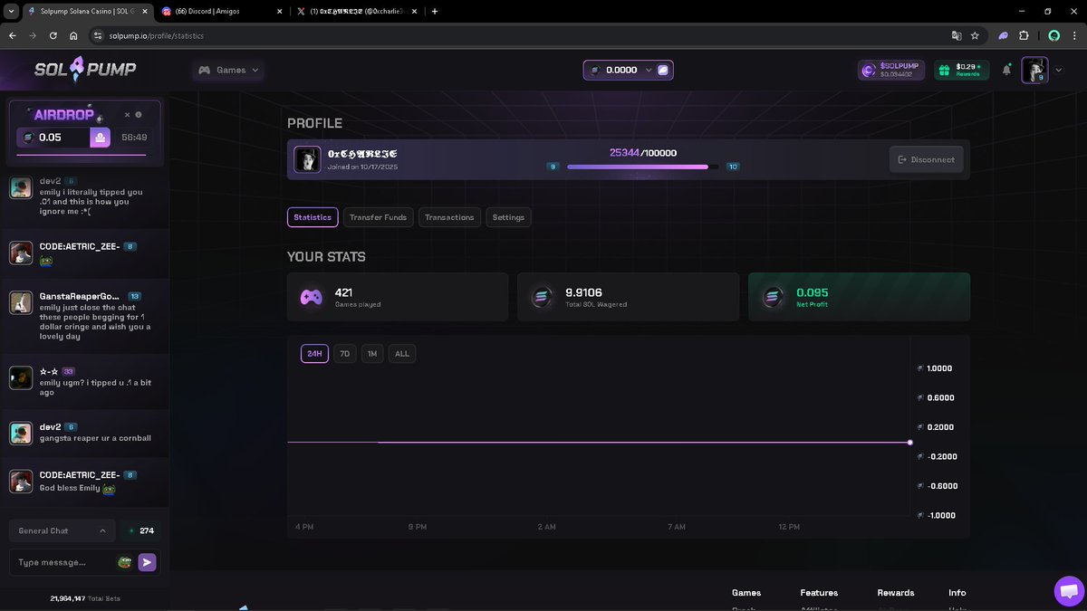This screenshot has width=1087, height=611.
Task: Click the address bar URL
Action: click(x=156, y=35)
